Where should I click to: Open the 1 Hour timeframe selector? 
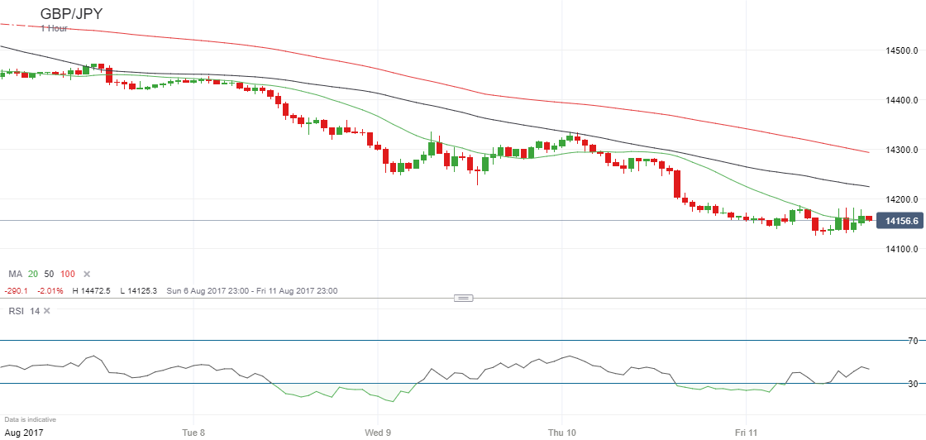point(55,28)
